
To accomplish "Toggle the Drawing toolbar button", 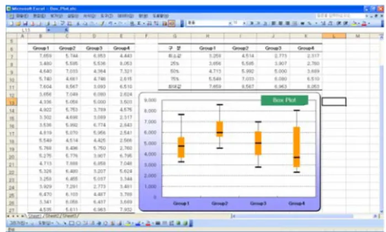I will point(172,23).
